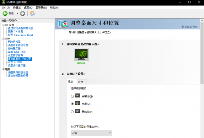204x138 pixels.
Task: Open 调整视频图像设置 task
Action: pyautogui.click(x=18, y=76)
